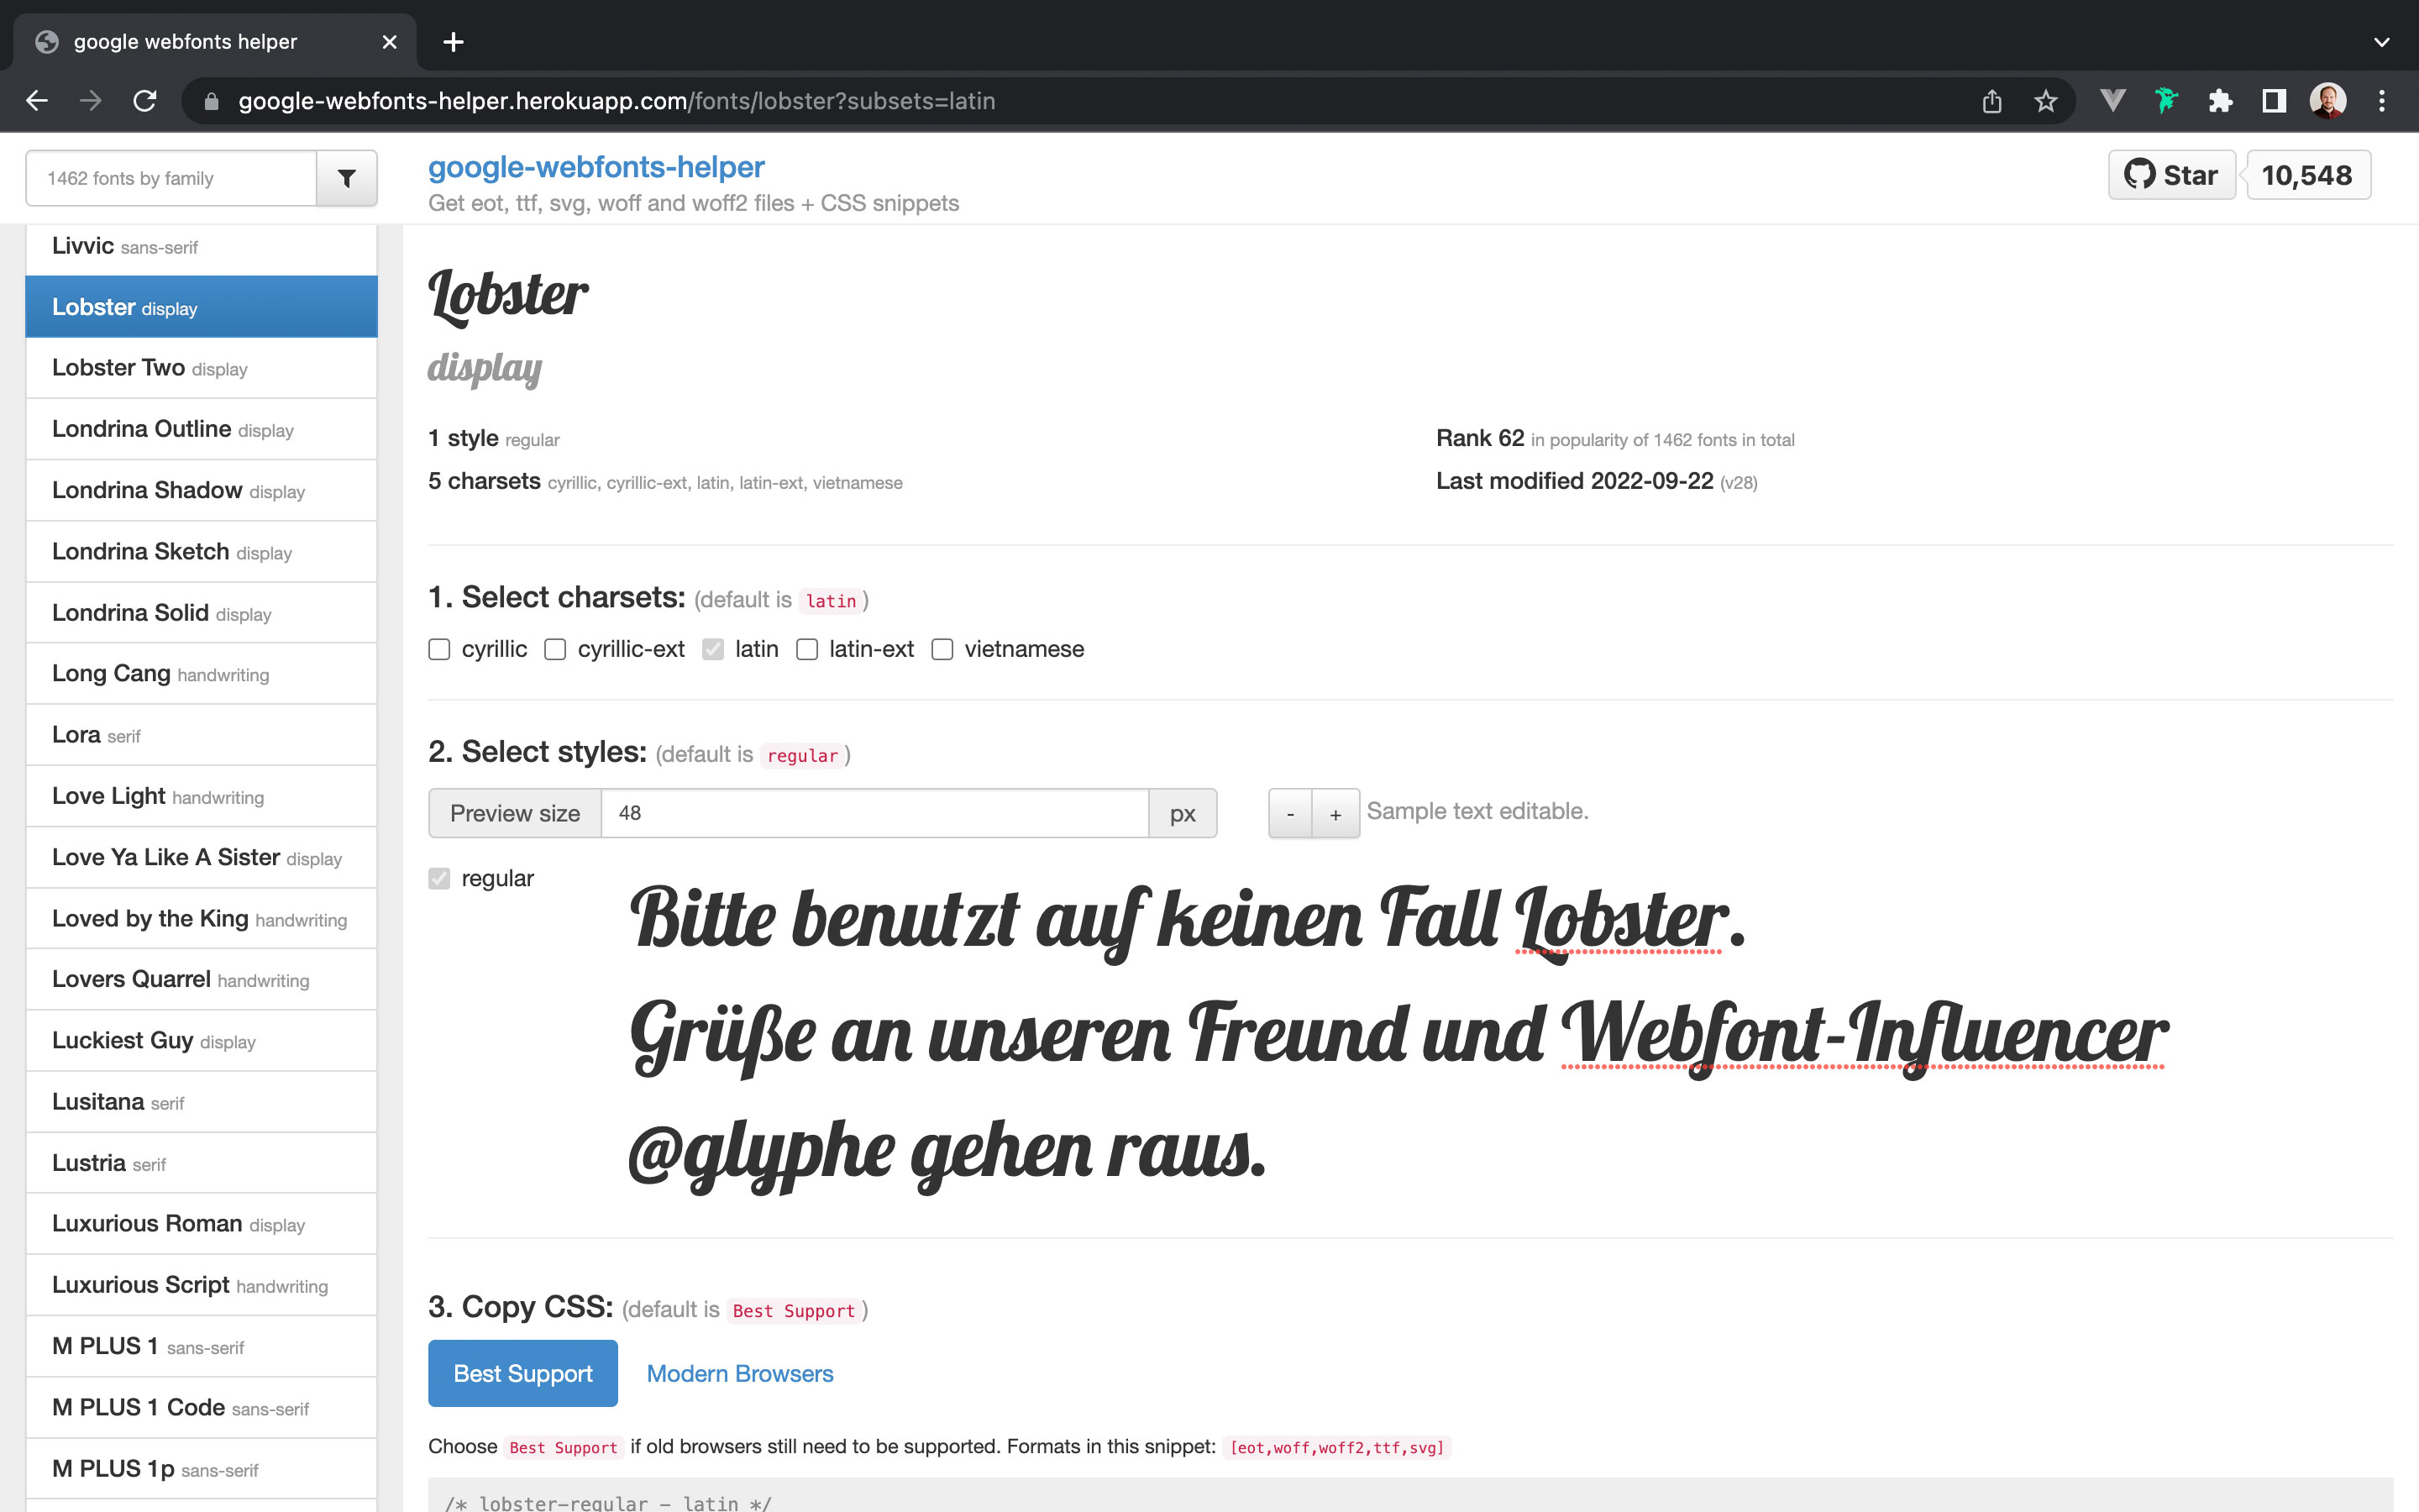This screenshot has width=2419, height=1512.
Task: Enable the vietnamese charset checkbox
Action: tap(941, 649)
